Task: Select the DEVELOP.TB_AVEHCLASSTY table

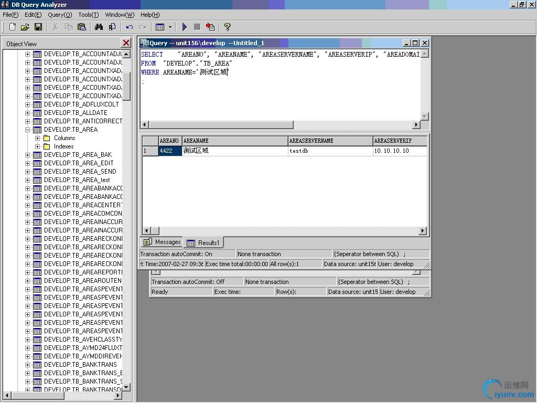Action: [83, 340]
